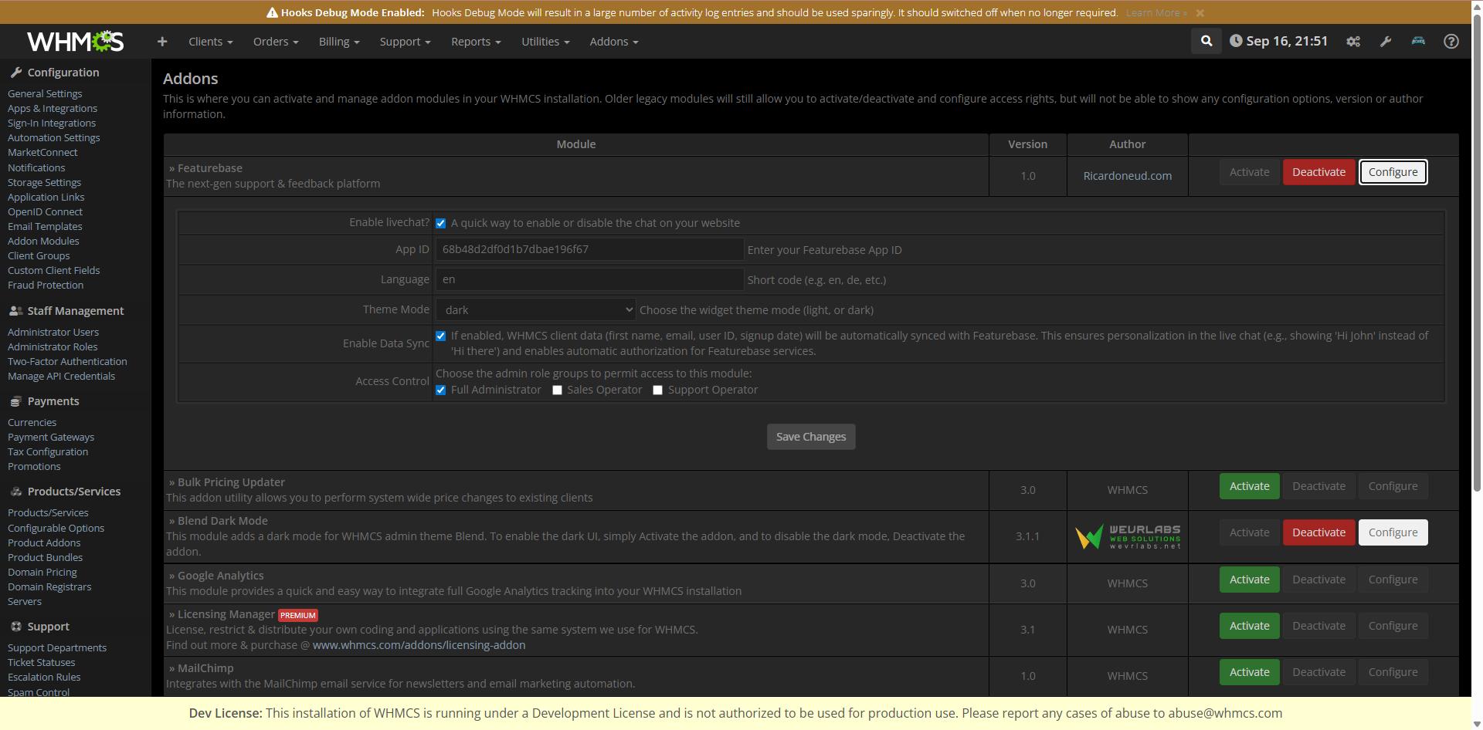The height and width of the screenshot is (730, 1483).
Task: Check the Sales Operator access checkbox
Action: (x=557, y=390)
